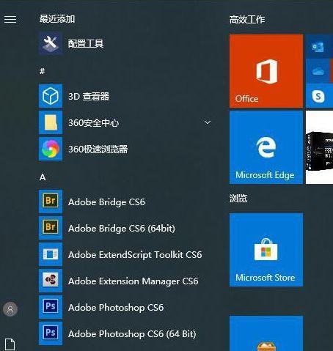Open the partially visible tile below Microsoft Store
The height and width of the screenshot is (351, 333).
266,333
